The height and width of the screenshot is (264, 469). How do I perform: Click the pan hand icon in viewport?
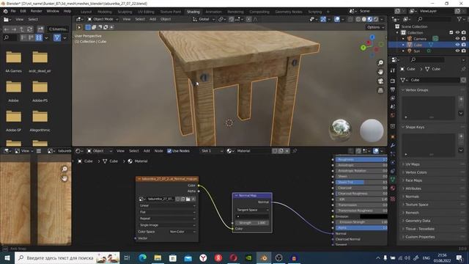(380, 72)
